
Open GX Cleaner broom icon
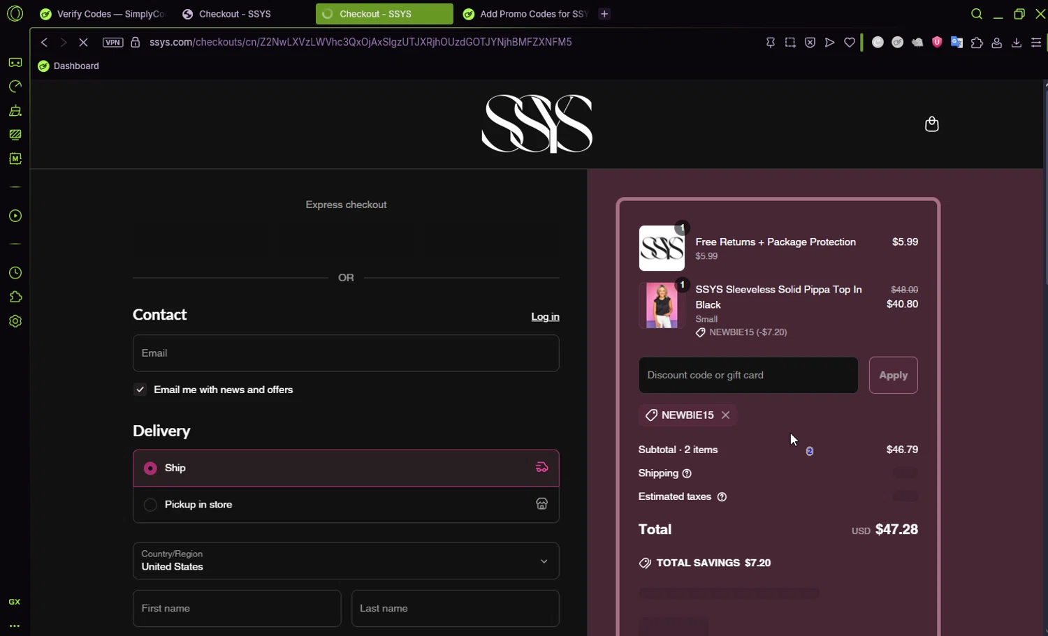click(15, 111)
